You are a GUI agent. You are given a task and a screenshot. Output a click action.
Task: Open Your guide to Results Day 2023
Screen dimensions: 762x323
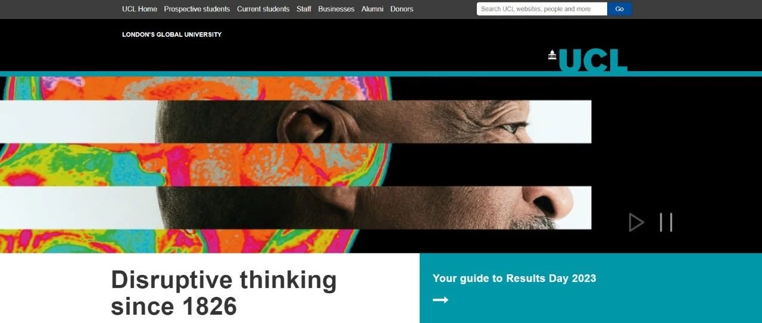click(x=514, y=278)
